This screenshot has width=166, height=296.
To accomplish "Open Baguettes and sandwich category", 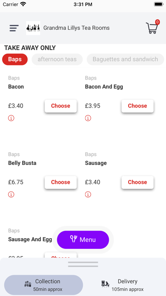I will tap(125, 59).
